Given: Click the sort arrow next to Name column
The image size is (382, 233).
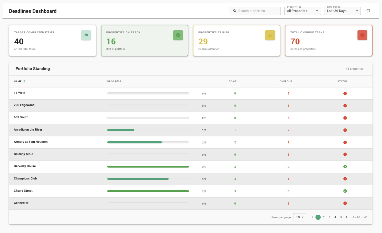Looking at the screenshot, I should (x=24, y=81).
